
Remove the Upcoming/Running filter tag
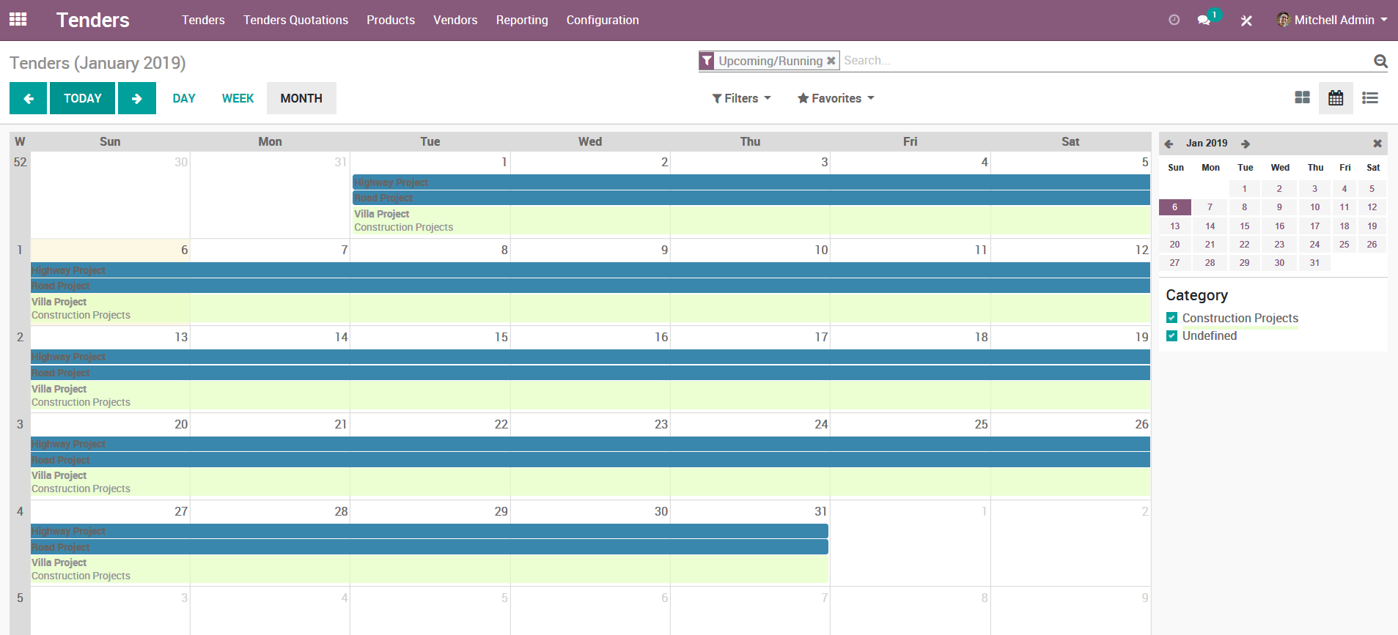tap(831, 61)
